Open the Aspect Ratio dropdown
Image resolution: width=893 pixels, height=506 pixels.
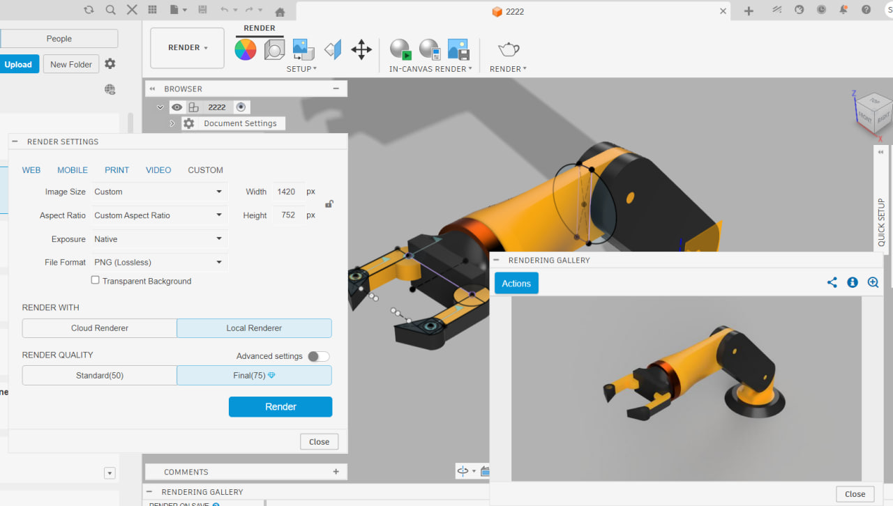pos(160,215)
